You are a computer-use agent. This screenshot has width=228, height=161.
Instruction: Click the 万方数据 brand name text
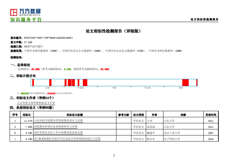[x=30, y=11]
